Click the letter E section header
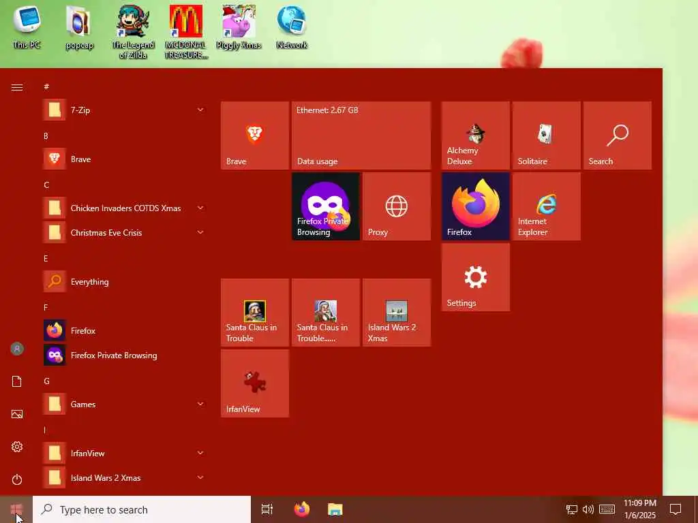698x523 pixels. tap(46, 258)
